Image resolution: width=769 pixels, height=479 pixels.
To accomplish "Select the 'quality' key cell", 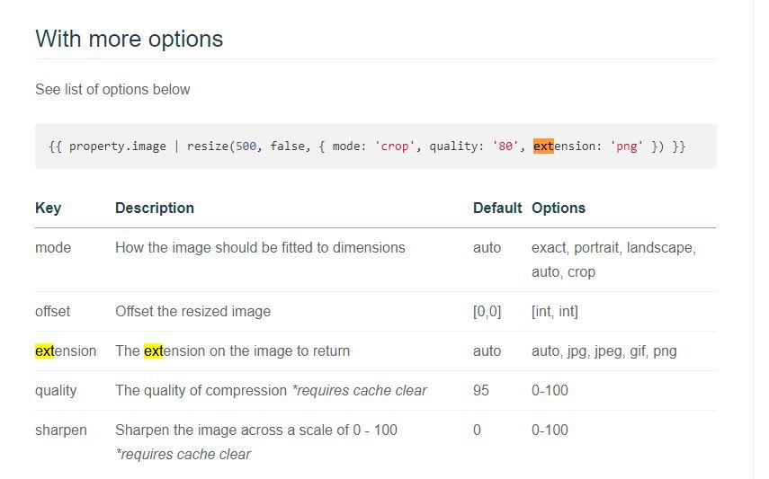I will click(x=56, y=391).
